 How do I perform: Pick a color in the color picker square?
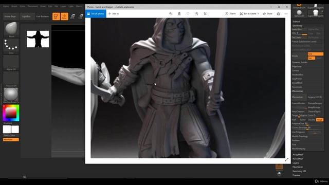[11, 113]
